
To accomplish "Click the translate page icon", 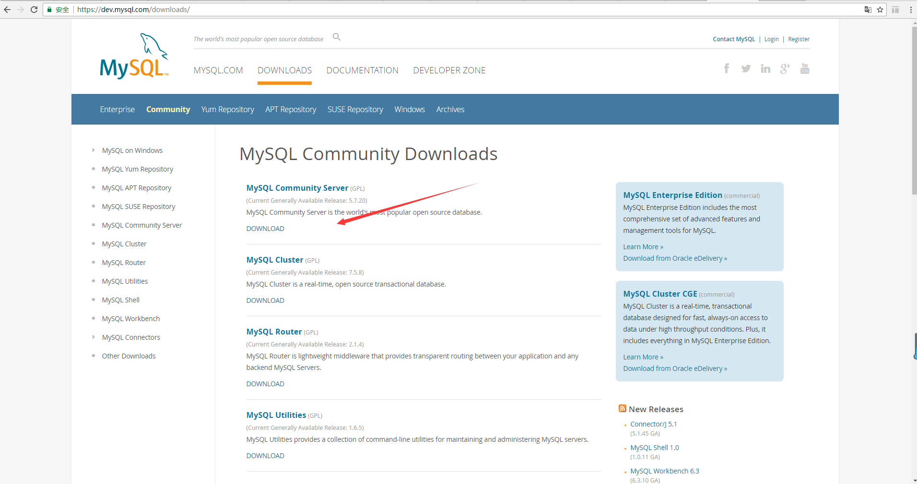I will coord(868,10).
